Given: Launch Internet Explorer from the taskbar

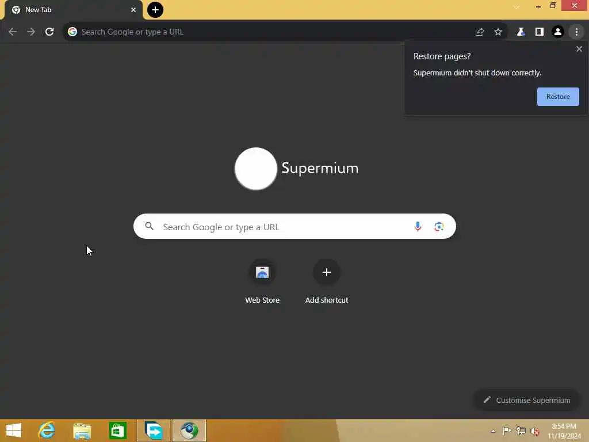Looking at the screenshot, I should pos(47,430).
